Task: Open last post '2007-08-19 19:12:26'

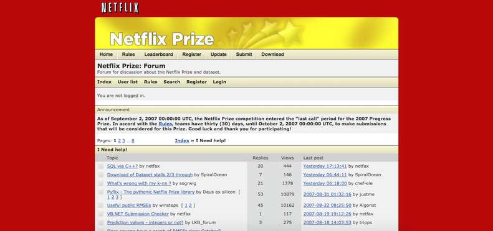Action: [327, 214]
